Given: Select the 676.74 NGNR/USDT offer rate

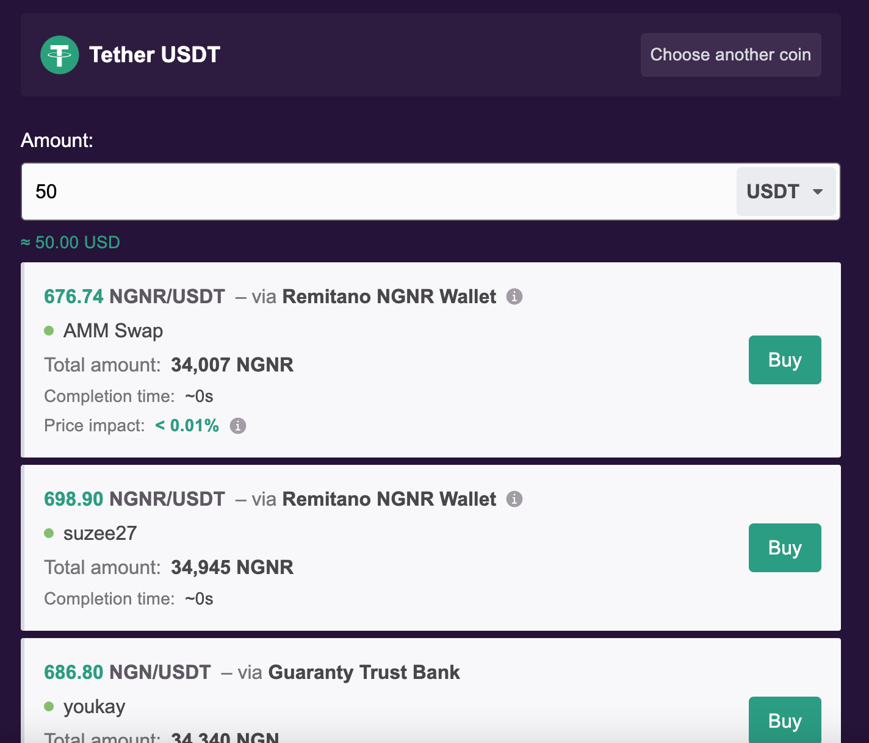Looking at the screenshot, I should point(134,296).
